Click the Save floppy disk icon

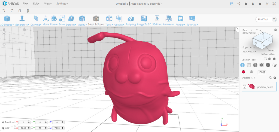(x=232, y=4)
